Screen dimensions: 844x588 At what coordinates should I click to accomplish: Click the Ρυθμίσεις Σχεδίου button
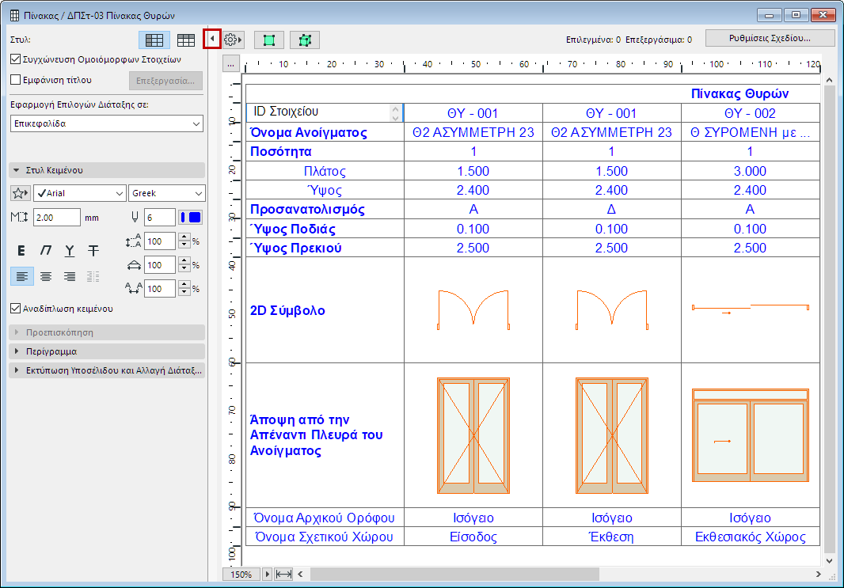point(770,38)
